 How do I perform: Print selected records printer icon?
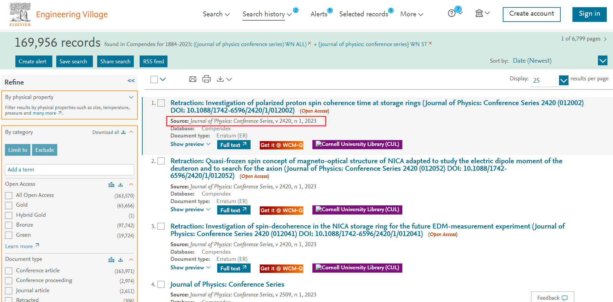click(x=206, y=79)
